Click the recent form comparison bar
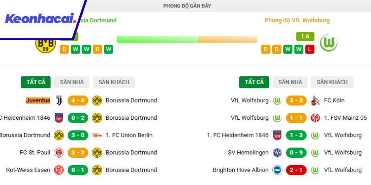The height and width of the screenshot is (185, 371). tap(187, 39)
